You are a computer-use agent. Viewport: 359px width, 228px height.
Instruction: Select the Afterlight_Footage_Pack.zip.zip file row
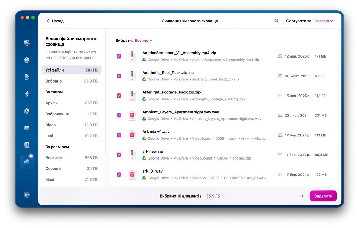205,96
